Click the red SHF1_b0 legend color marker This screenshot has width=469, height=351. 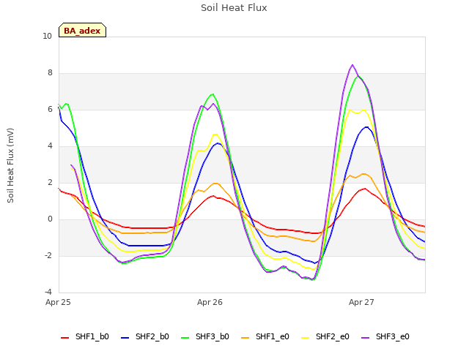[x=65, y=338]
